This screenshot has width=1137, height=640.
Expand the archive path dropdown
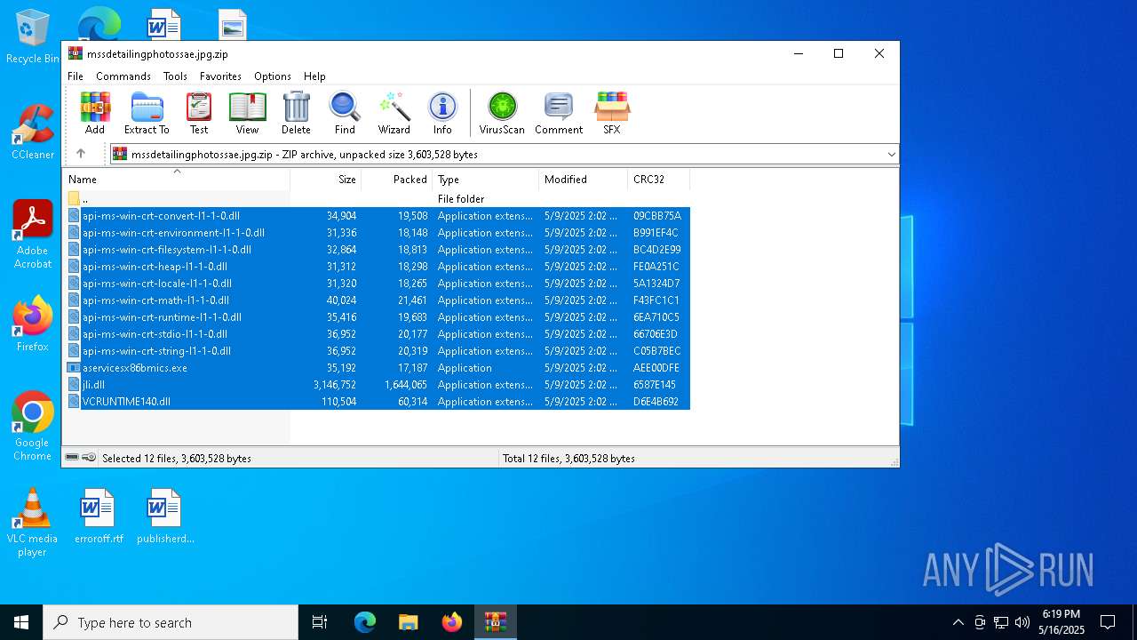(891, 155)
